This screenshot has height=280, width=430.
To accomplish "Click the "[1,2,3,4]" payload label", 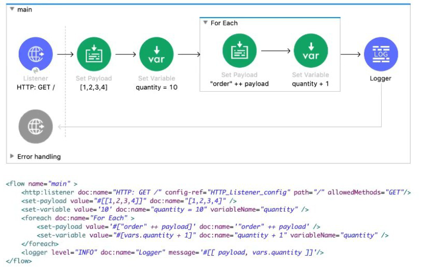I will point(94,87).
